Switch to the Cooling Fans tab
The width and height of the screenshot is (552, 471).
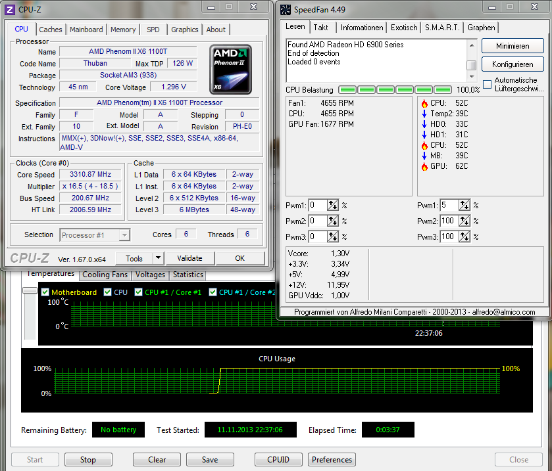coord(105,275)
